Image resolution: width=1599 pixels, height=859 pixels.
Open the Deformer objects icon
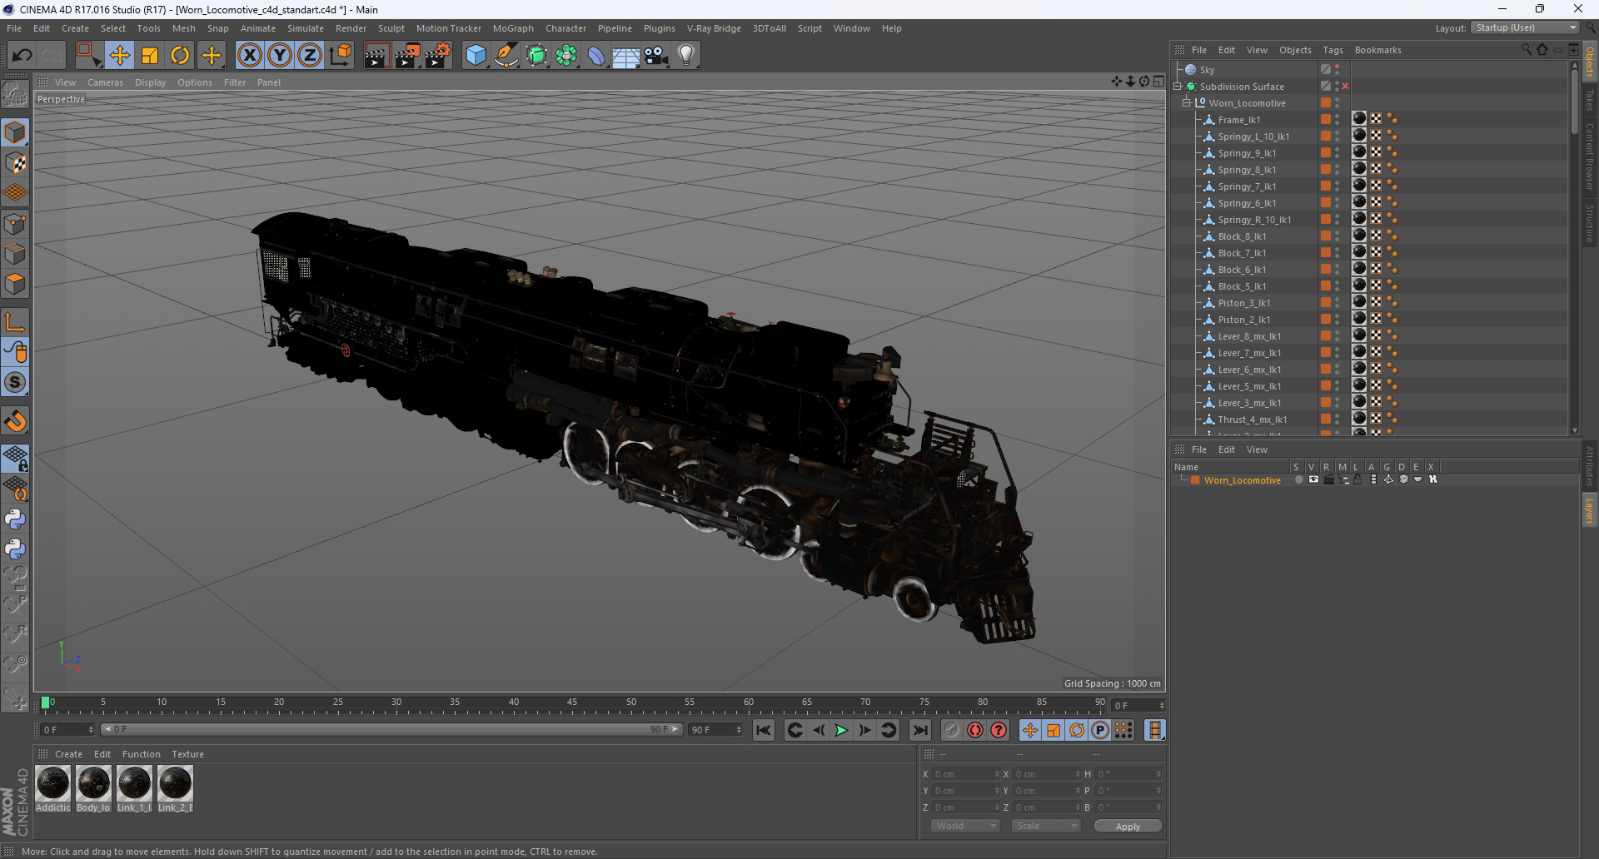tap(596, 56)
